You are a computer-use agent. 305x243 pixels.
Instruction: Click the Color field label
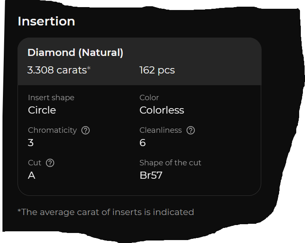pos(149,98)
